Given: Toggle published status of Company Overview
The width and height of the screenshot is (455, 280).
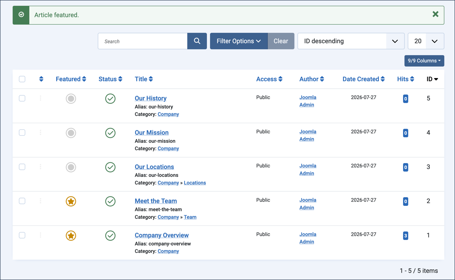Looking at the screenshot, I should pyautogui.click(x=110, y=235).
